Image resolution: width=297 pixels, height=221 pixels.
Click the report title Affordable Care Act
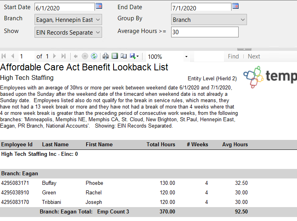[x=84, y=67]
